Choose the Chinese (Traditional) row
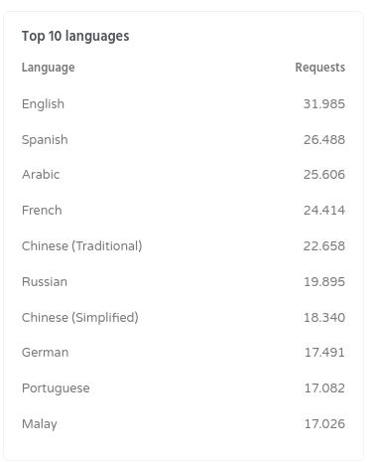This screenshot has height=462, width=374. [184, 245]
